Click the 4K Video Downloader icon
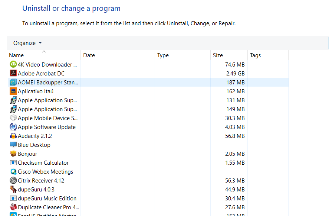329x216 pixels. point(13,64)
